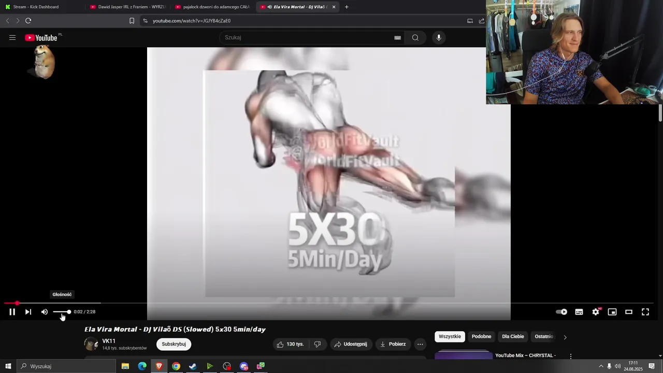Show hidden system tray icons
The width and height of the screenshot is (663, 373).
601,366
